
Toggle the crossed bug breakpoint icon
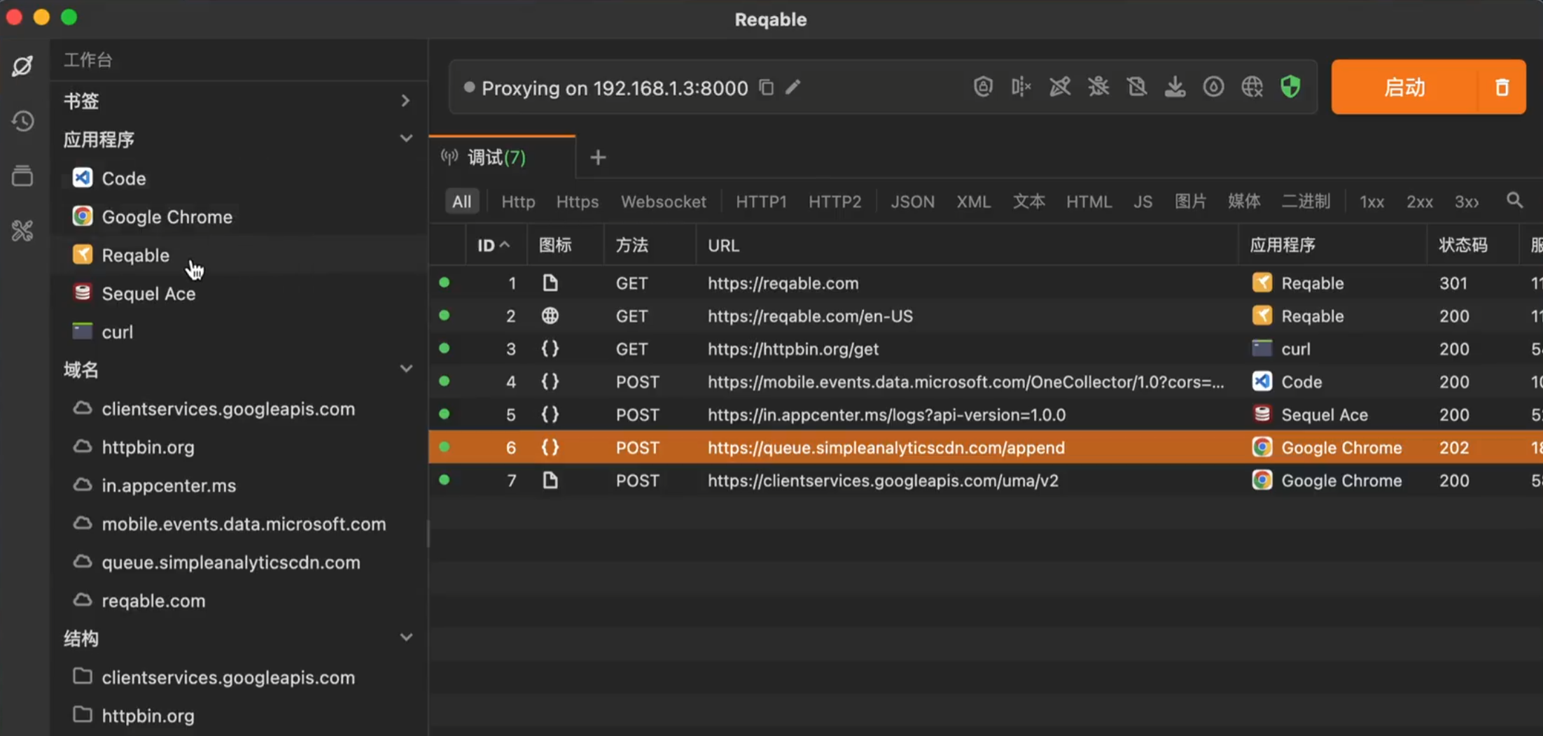tap(1098, 87)
